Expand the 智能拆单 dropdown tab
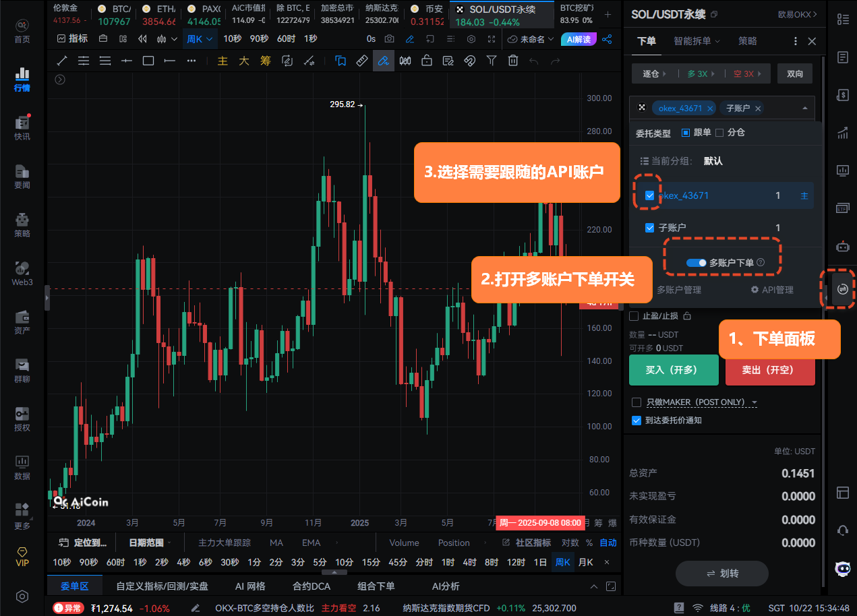This screenshot has height=616, width=857. tap(697, 41)
